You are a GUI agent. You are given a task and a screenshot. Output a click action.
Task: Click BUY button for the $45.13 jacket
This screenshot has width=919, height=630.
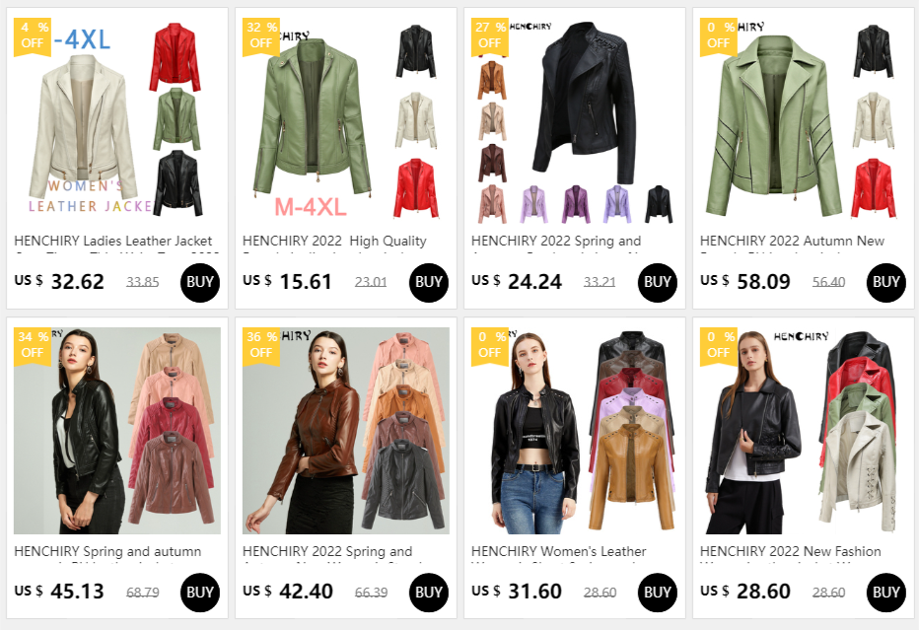click(200, 593)
